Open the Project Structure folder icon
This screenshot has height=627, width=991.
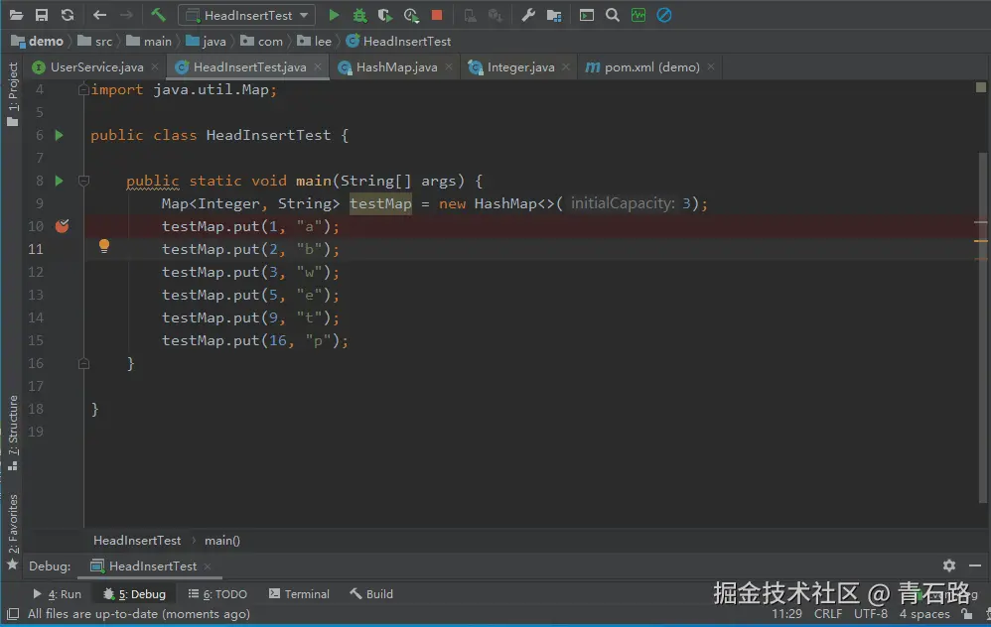tap(554, 15)
